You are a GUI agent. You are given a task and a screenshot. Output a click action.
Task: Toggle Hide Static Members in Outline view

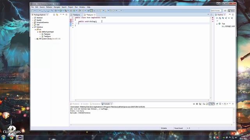[x=226, y=18]
